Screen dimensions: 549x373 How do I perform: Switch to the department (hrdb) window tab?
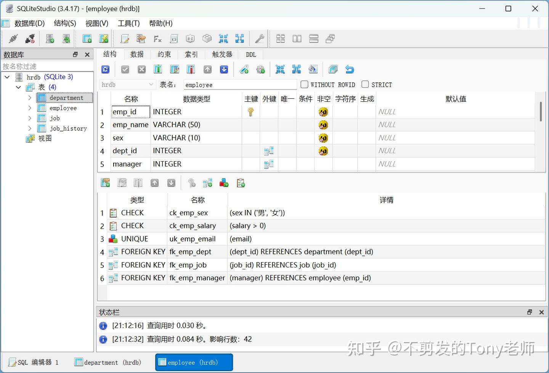(108, 362)
